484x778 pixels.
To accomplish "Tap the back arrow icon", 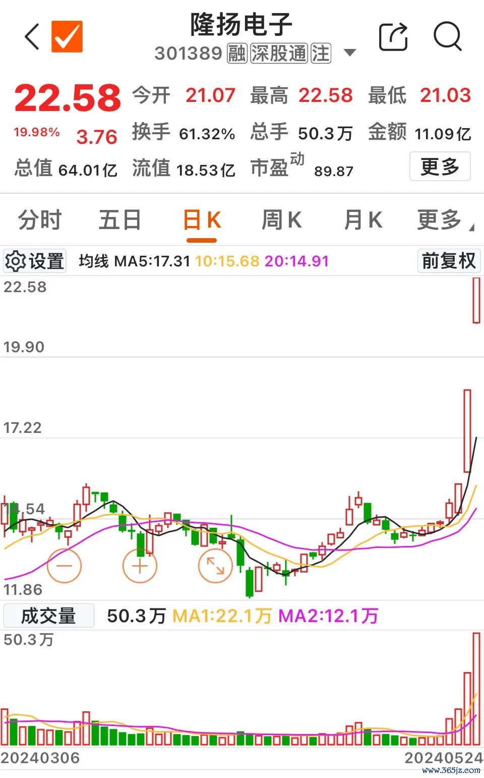I will (32, 37).
